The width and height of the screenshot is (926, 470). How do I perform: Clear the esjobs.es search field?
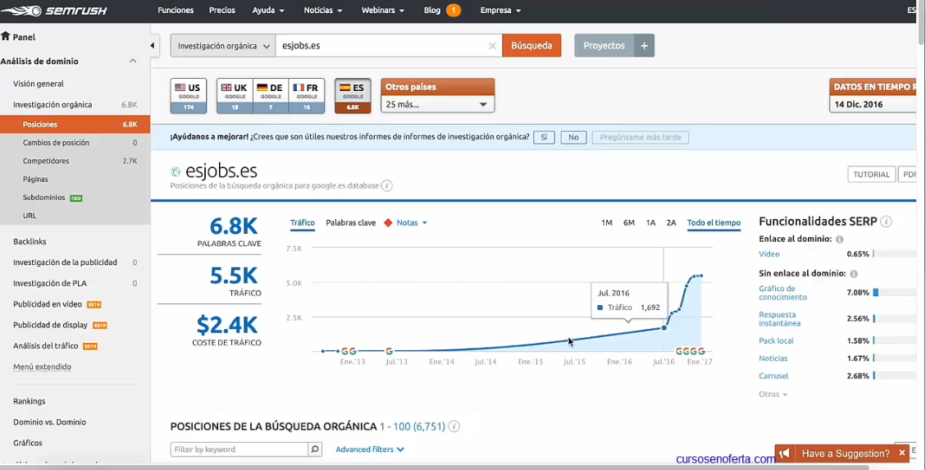tap(492, 46)
